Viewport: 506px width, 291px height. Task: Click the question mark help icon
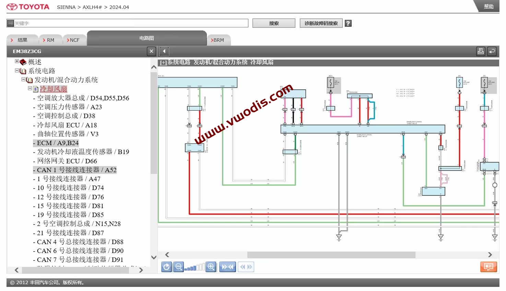tap(348, 23)
